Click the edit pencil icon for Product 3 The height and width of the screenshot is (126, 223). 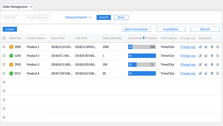point(200,65)
